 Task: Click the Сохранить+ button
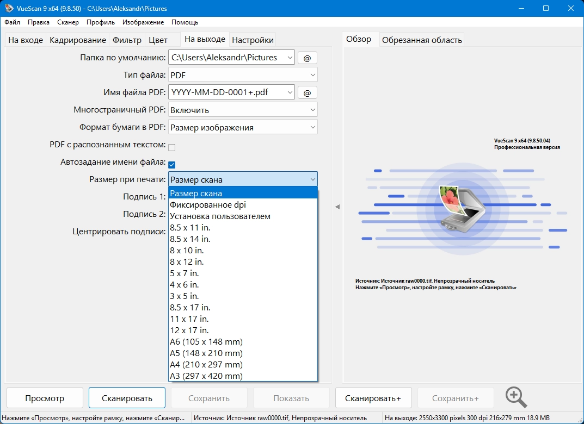[456, 398]
